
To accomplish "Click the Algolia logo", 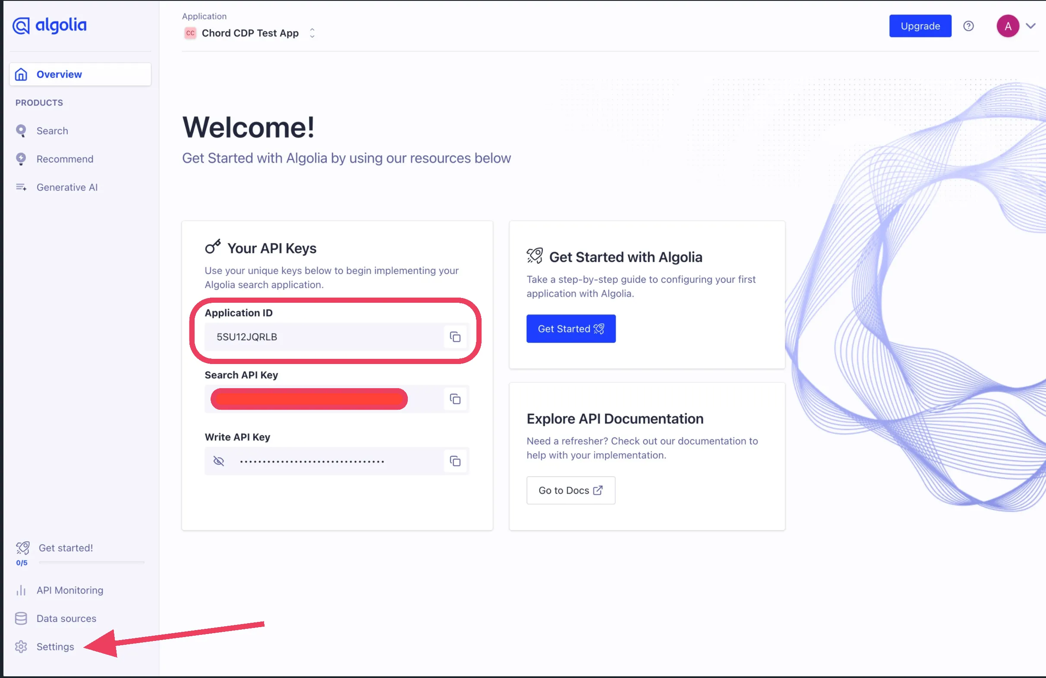I will click(x=49, y=25).
